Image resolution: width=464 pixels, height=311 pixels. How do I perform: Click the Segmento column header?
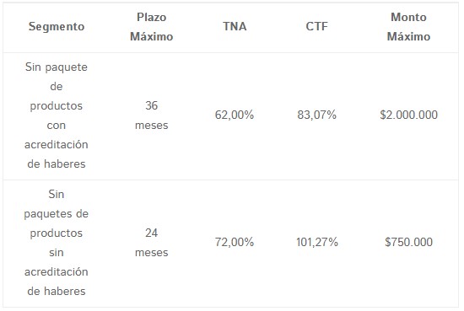pos(57,27)
